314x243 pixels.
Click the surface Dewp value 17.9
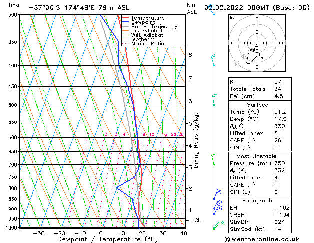[x=281, y=119]
